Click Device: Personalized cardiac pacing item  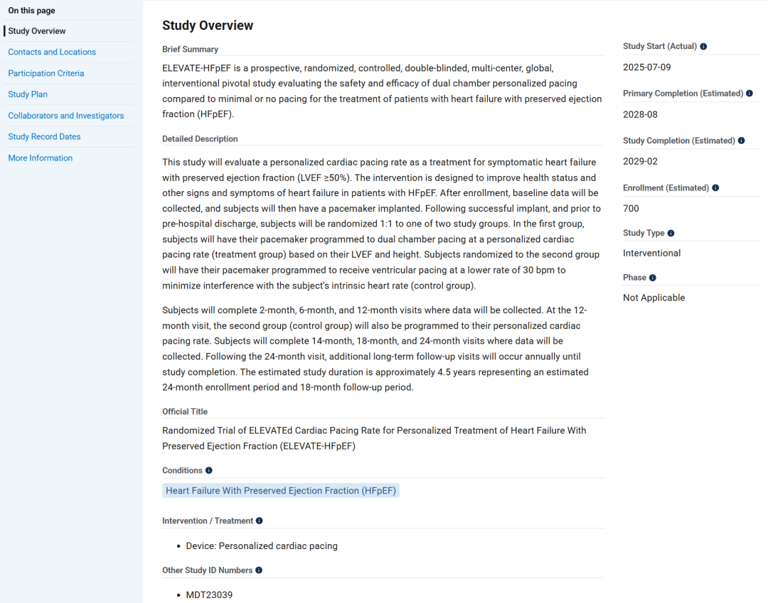coord(262,545)
